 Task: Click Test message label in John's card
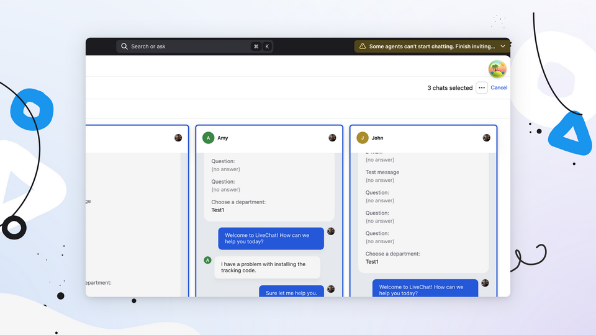[x=382, y=172]
